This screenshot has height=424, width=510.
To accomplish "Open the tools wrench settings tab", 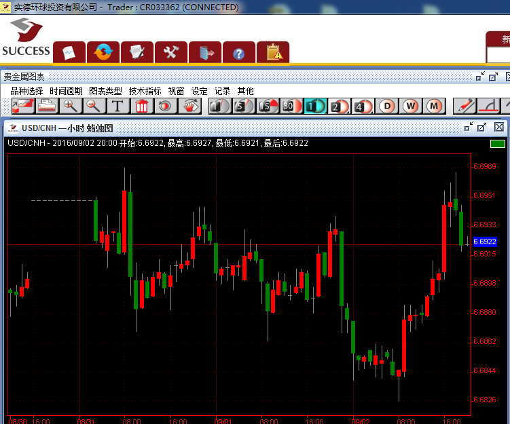I will (170, 52).
